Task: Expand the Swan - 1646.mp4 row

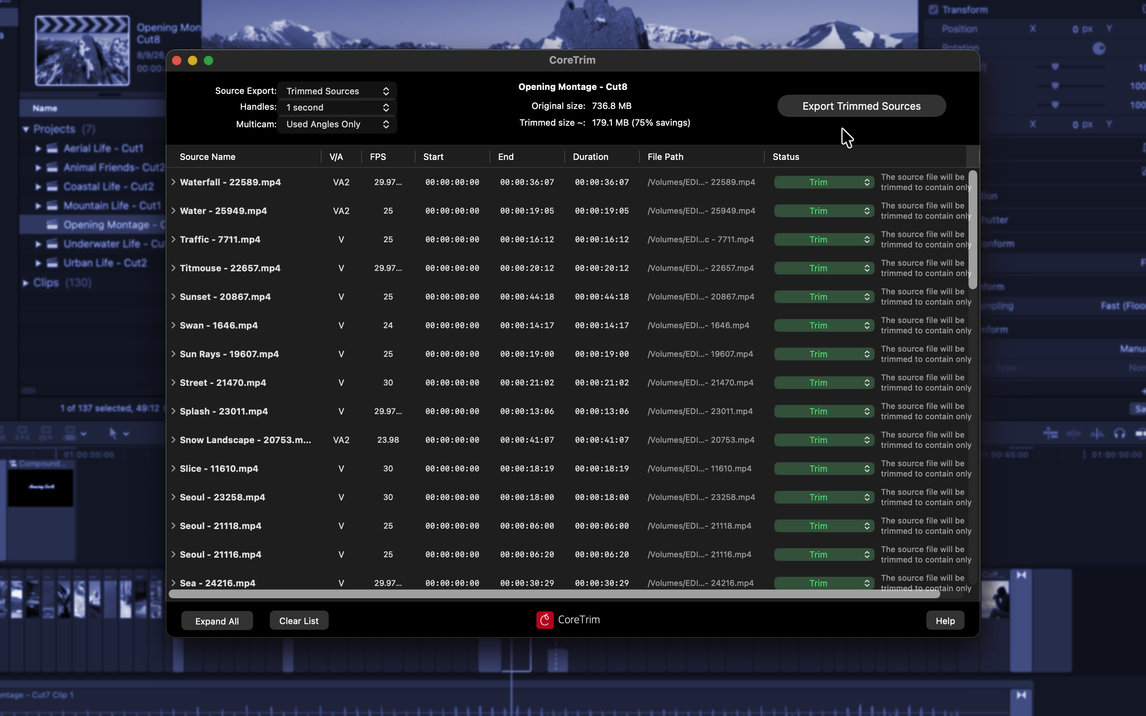Action: tap(173, 325)
